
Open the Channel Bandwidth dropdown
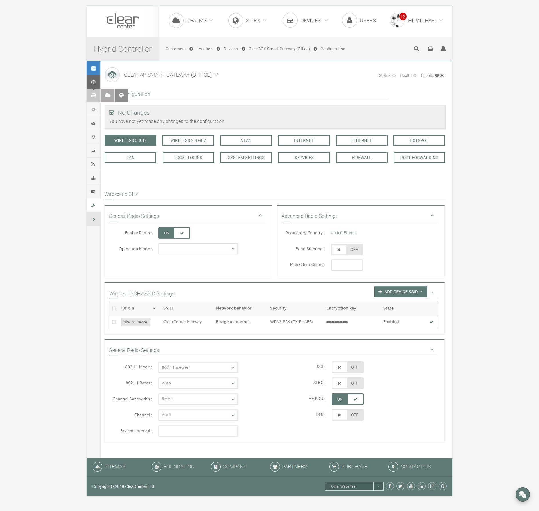coord(198,399)
